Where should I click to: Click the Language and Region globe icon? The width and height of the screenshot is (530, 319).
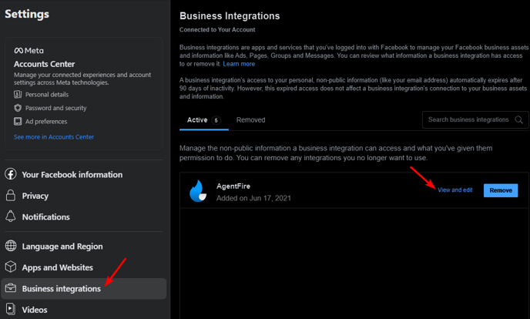[x=11, y=246]
